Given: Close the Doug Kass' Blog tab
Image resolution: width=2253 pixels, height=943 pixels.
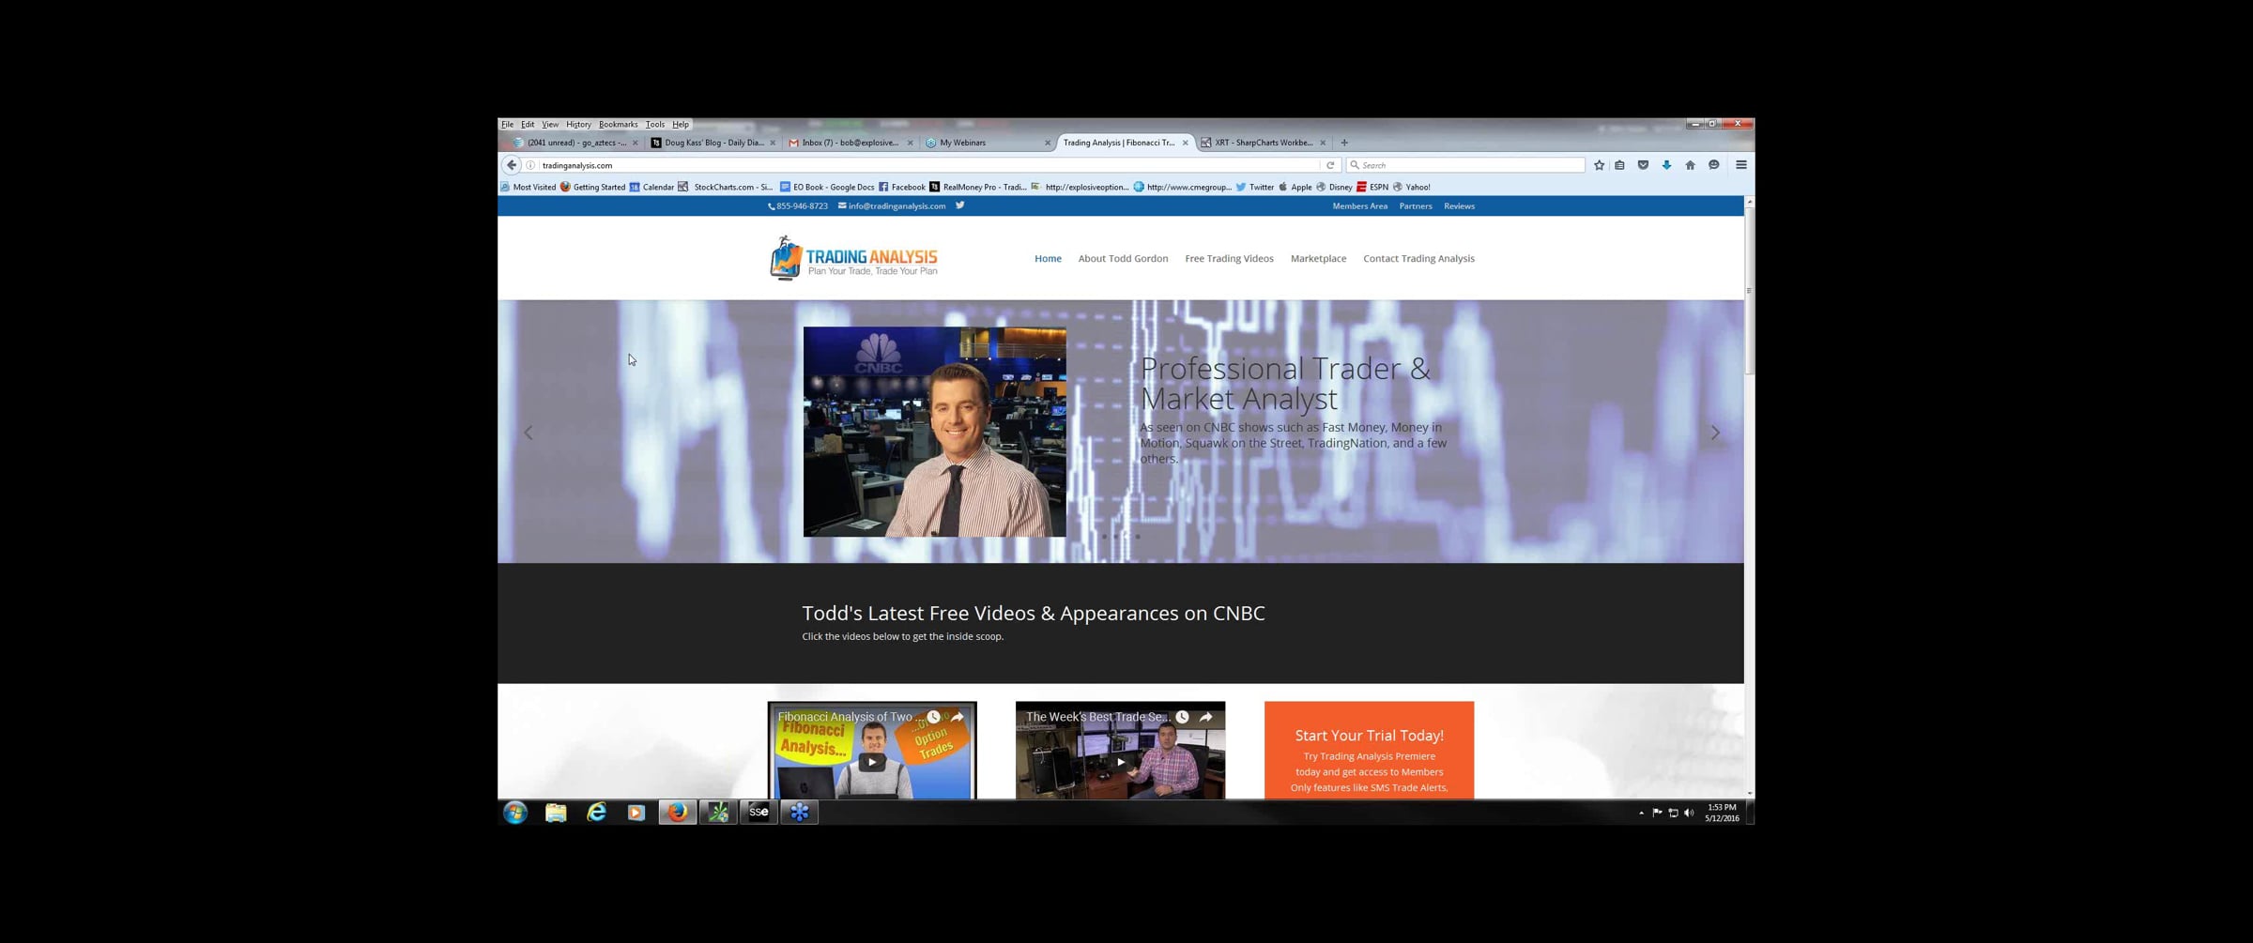Looking at the screenshot, I should coord(773,143).
